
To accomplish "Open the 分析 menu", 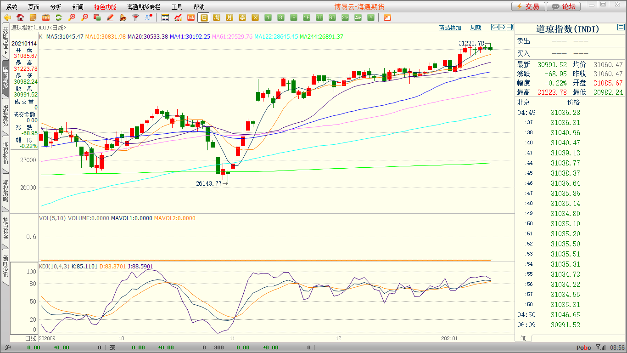I will click(56, 7).
